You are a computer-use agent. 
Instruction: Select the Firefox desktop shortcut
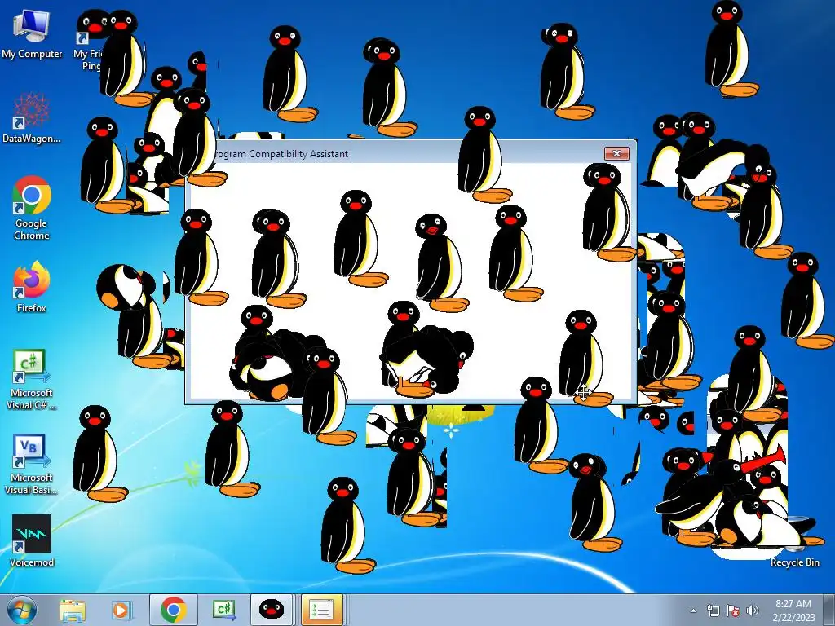32,286
